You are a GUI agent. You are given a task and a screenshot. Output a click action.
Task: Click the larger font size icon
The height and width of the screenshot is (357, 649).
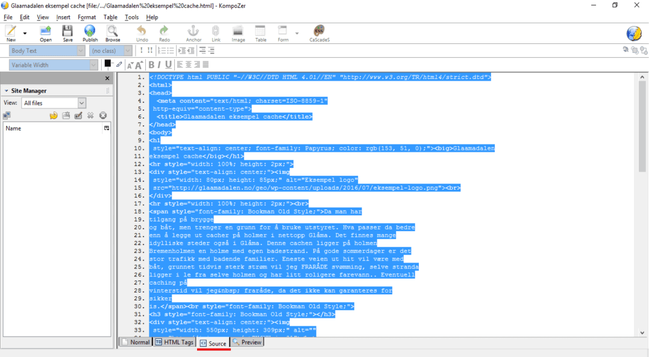pyautogui.click(x=139, y=64)
